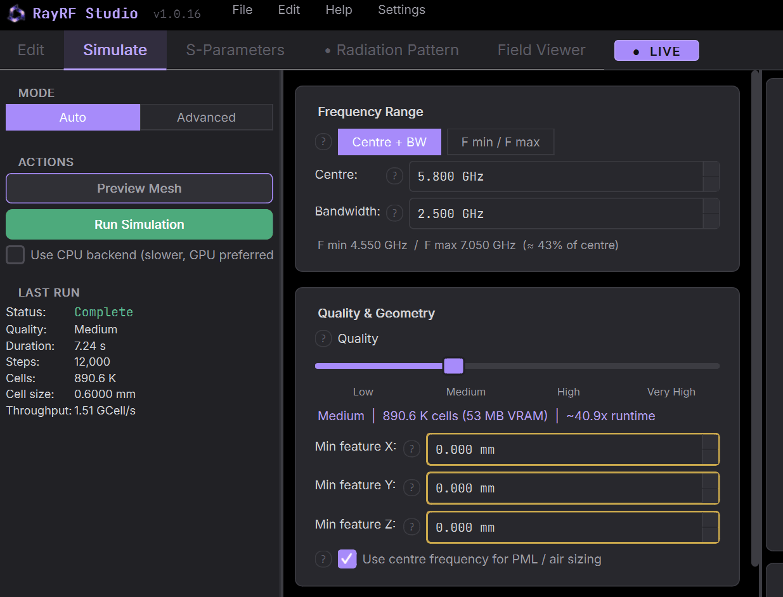Switch to the S-Parameters tab
The image size is (783, 597).
[x=235, y=50]
